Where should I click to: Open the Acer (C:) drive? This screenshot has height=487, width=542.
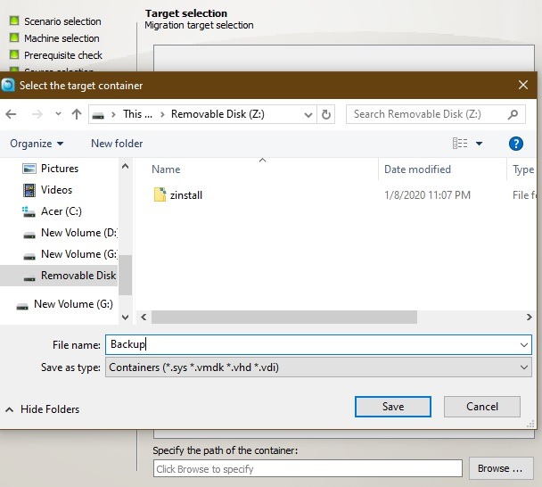tap(62, 211)
